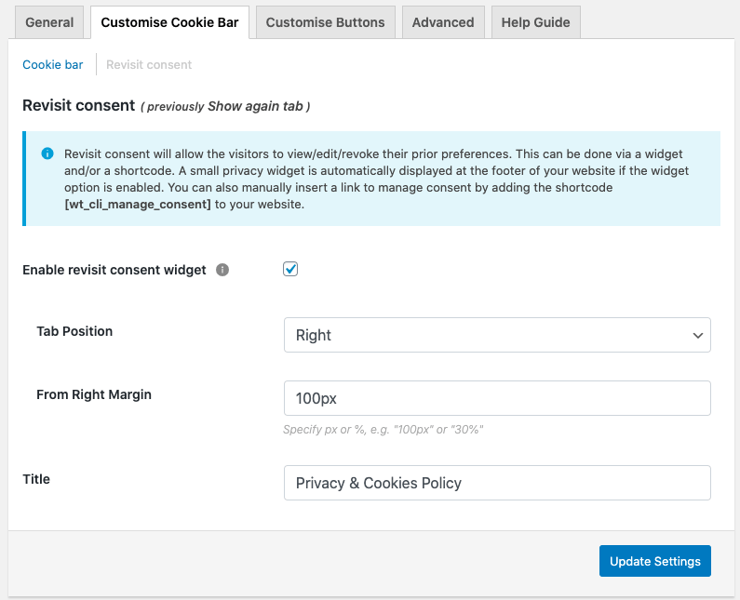Click help icon beside Enable revisit consent widget
740x600 pixels.
(x=222, y=270)
